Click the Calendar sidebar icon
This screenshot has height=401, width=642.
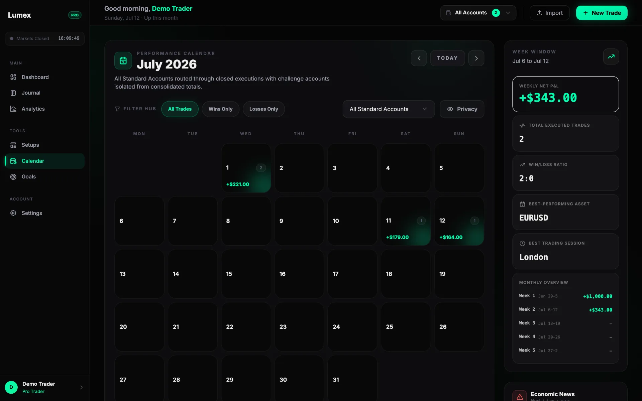(13, 161)
